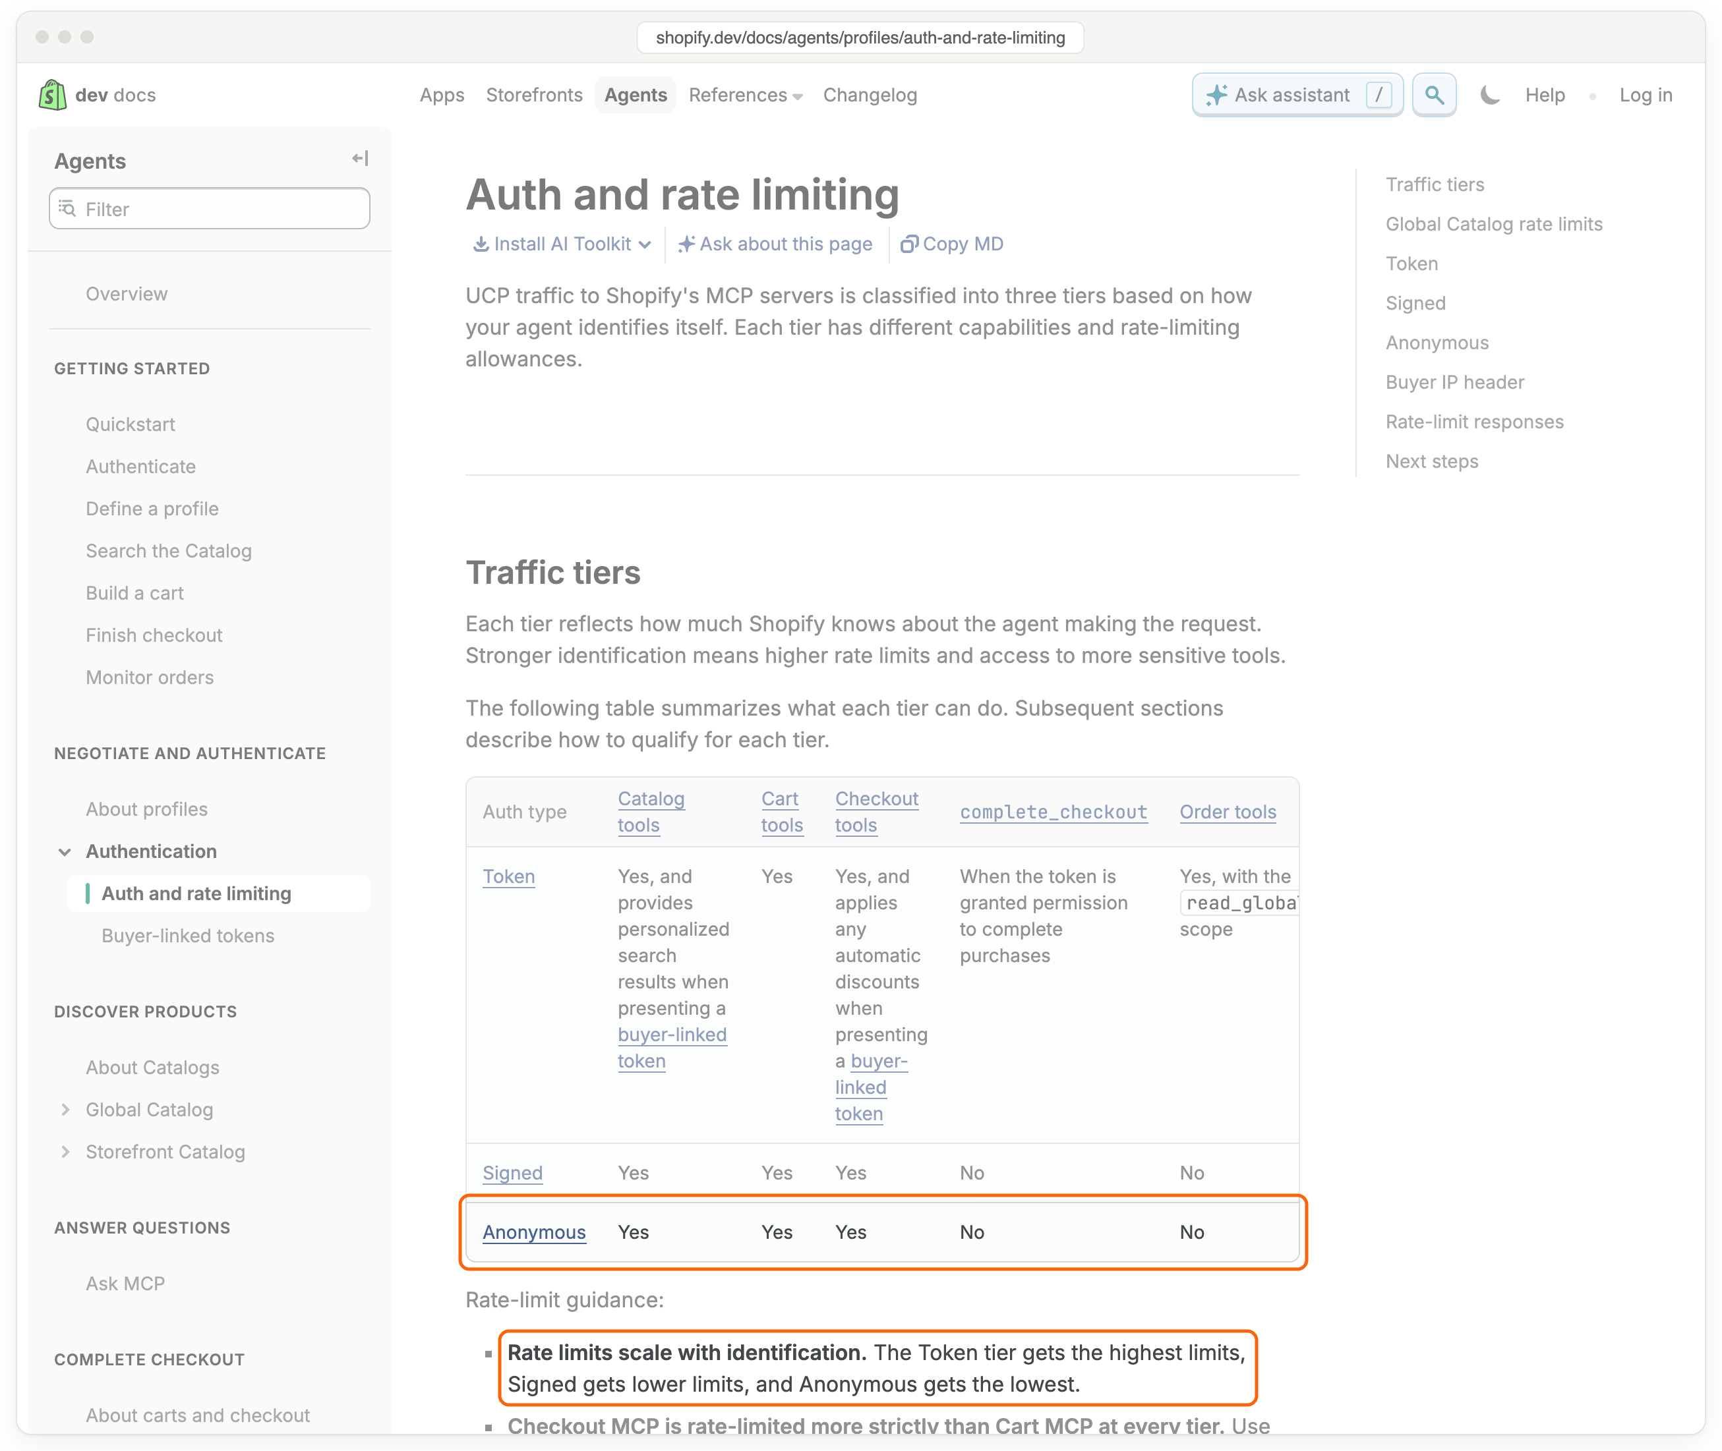
Task: Open Buyer-linked tokens sidebar page
Action: [x=188, y=936]
